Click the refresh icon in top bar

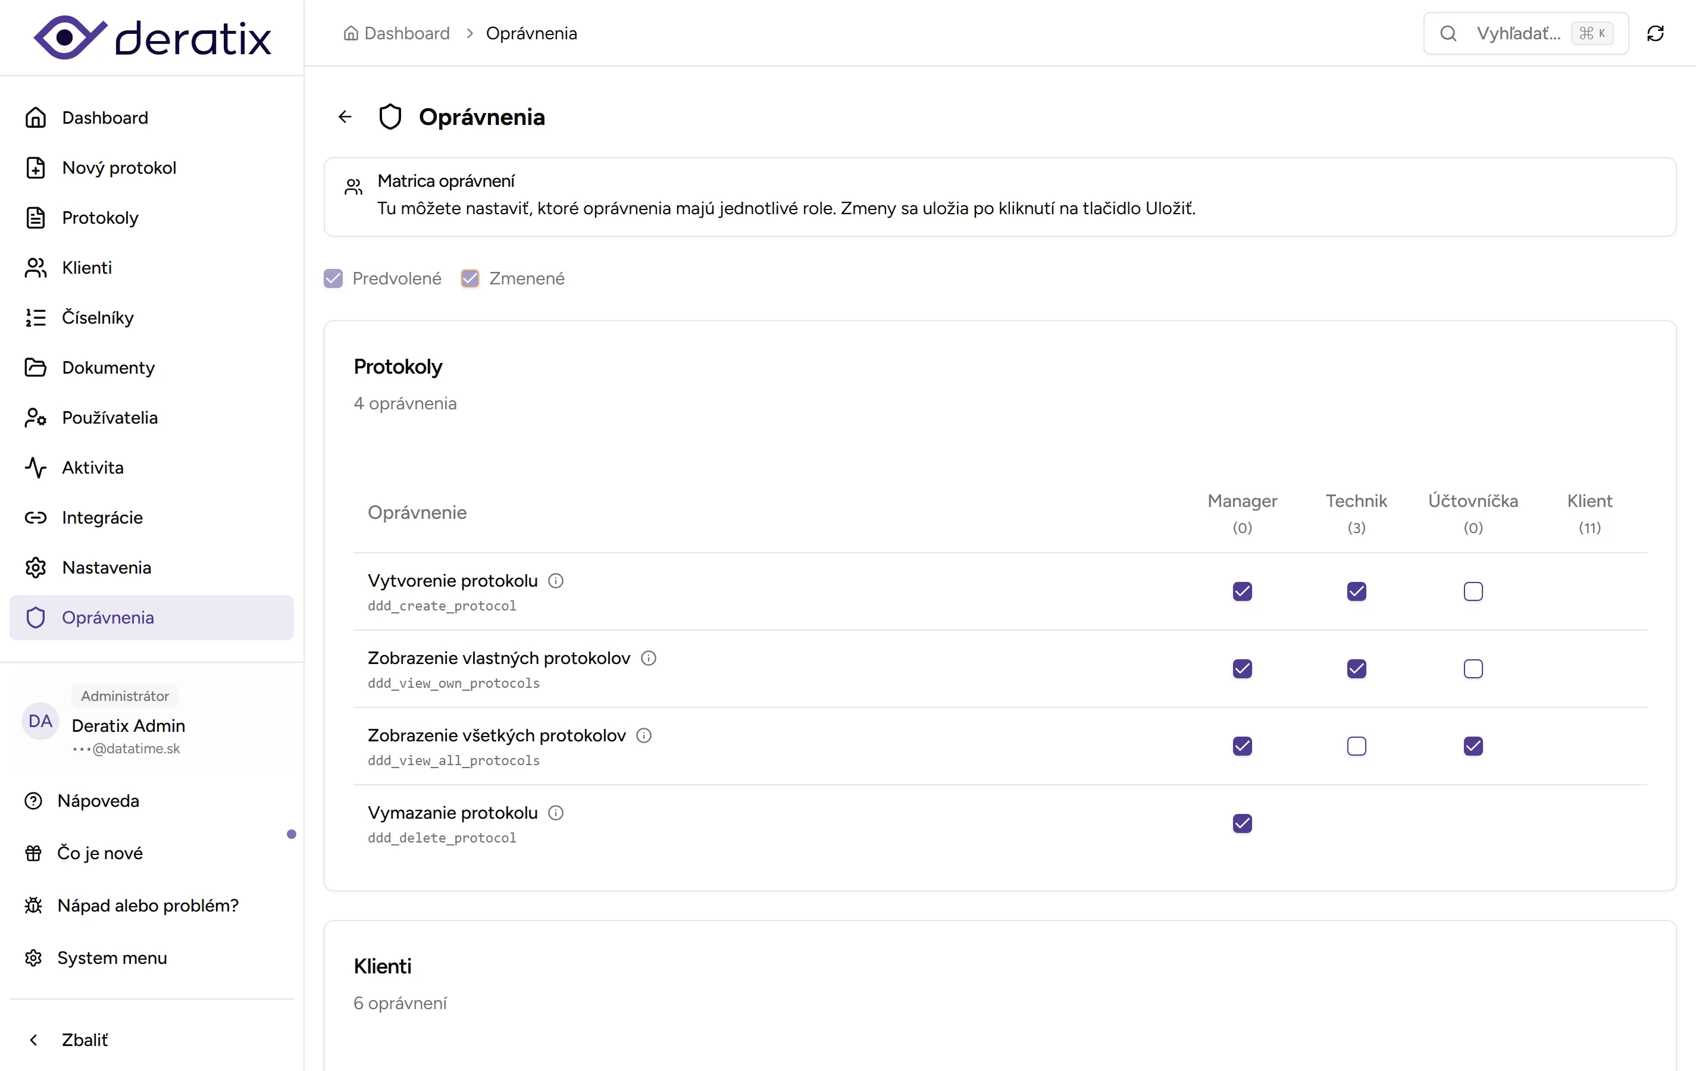pos(1654,33)
